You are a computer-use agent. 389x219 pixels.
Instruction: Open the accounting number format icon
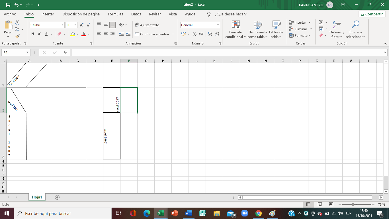(184, 34)
